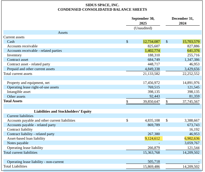Click the 'Inventory' row label
205x172 pixels.
(x=14, y=55)
